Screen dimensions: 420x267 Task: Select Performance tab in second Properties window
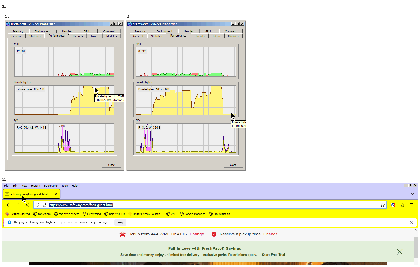pyautogui.click(x=178, y=36)
